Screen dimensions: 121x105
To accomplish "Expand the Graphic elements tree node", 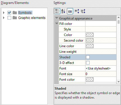I will click(4, 18).
